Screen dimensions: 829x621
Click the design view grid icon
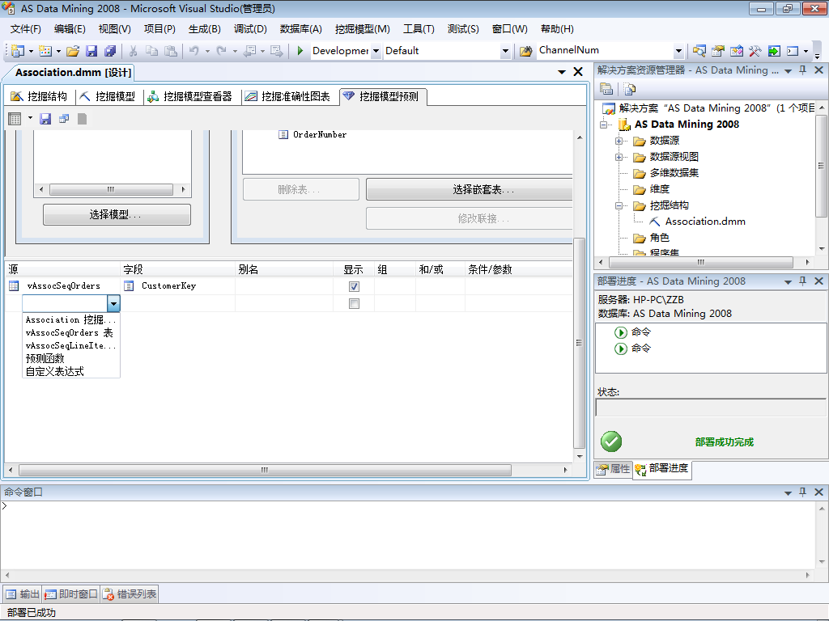15,119
